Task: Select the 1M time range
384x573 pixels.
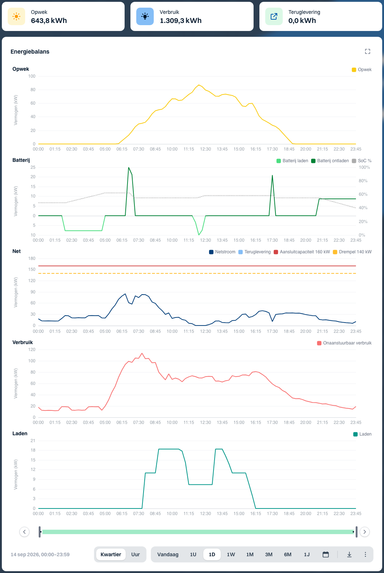Action: click(x=250, y=554)
